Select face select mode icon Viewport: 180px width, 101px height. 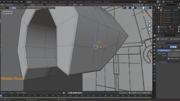15,8
